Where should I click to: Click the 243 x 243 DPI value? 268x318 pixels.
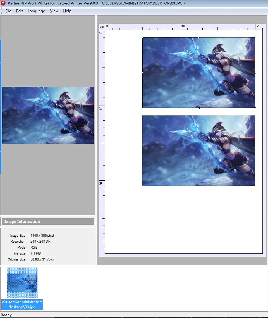41,241
